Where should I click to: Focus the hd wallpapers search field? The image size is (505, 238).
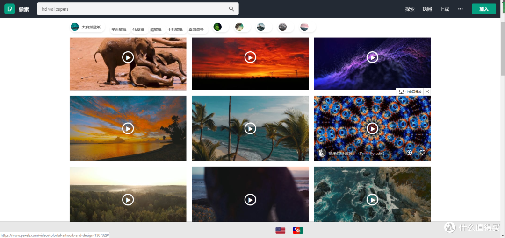[x=138, y=9]
